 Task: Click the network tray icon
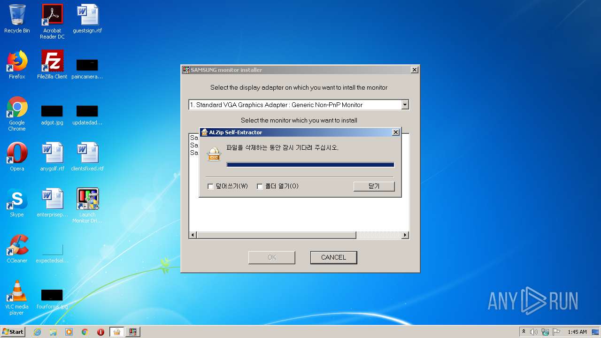545,332
